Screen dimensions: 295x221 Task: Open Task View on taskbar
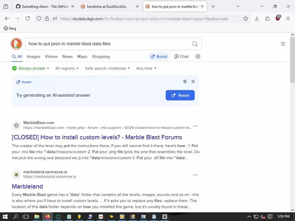coord(26,217)
